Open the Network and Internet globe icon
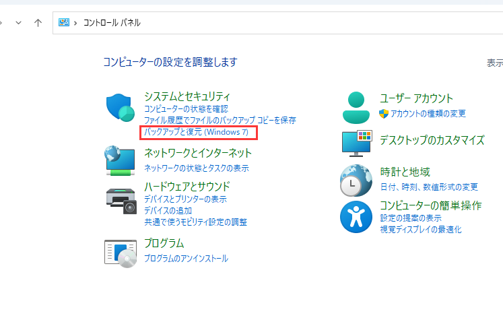 120,160
